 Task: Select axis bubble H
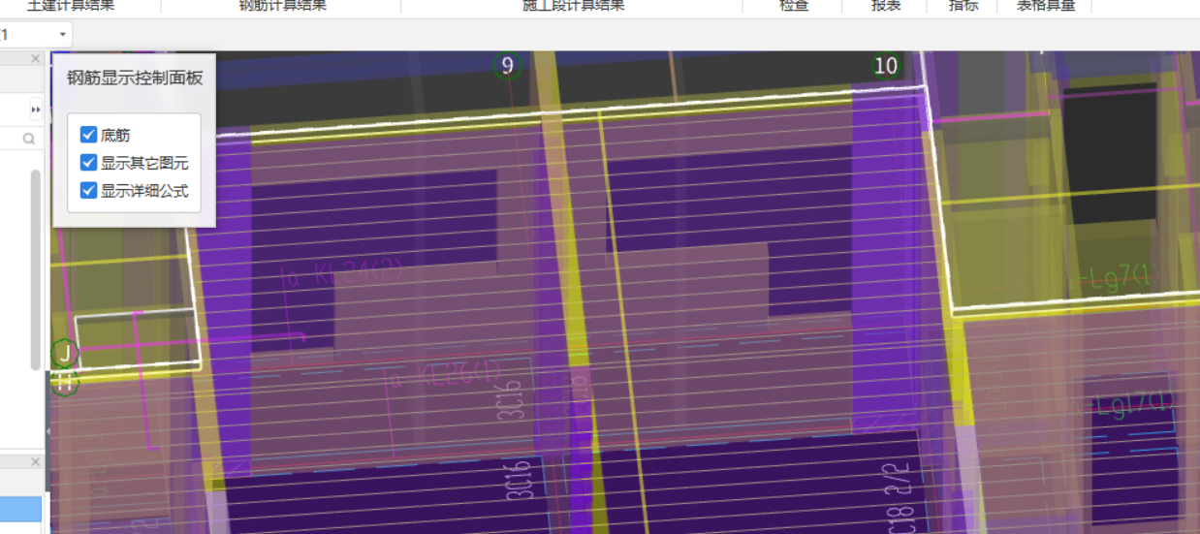(x=64, y=383)
